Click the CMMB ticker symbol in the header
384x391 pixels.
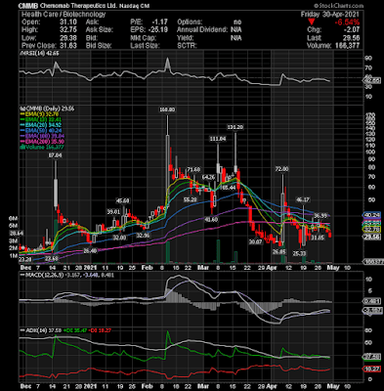coord(28,6)
